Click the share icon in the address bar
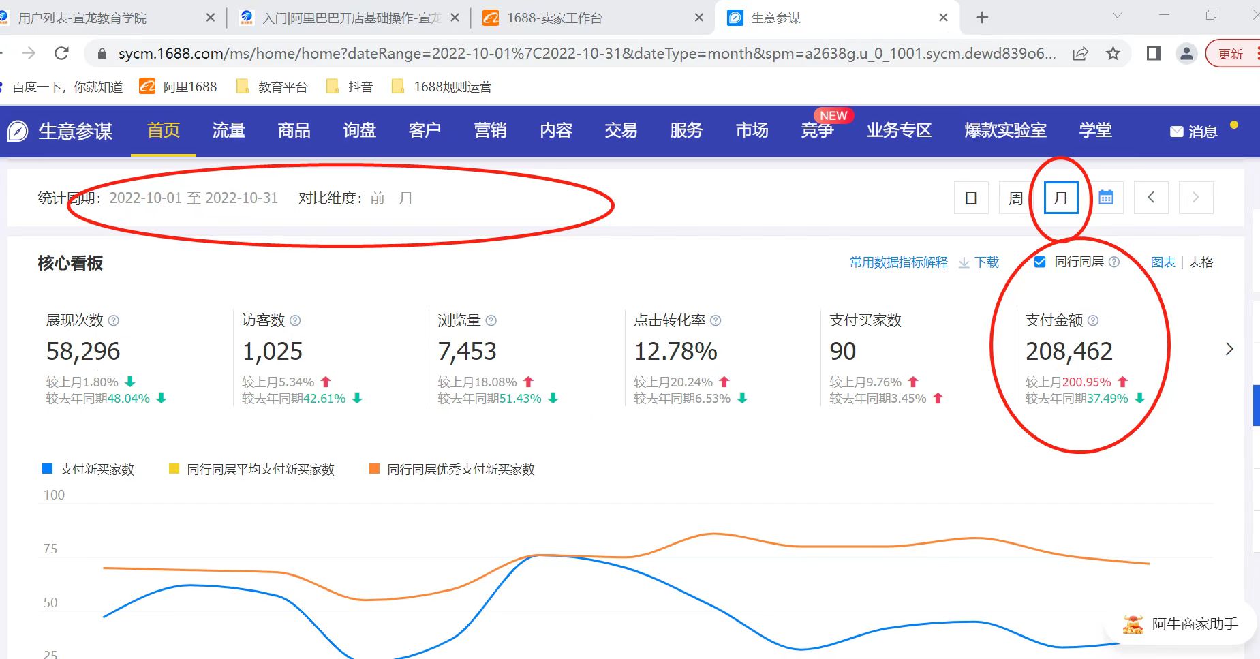 coord(1080,54)
